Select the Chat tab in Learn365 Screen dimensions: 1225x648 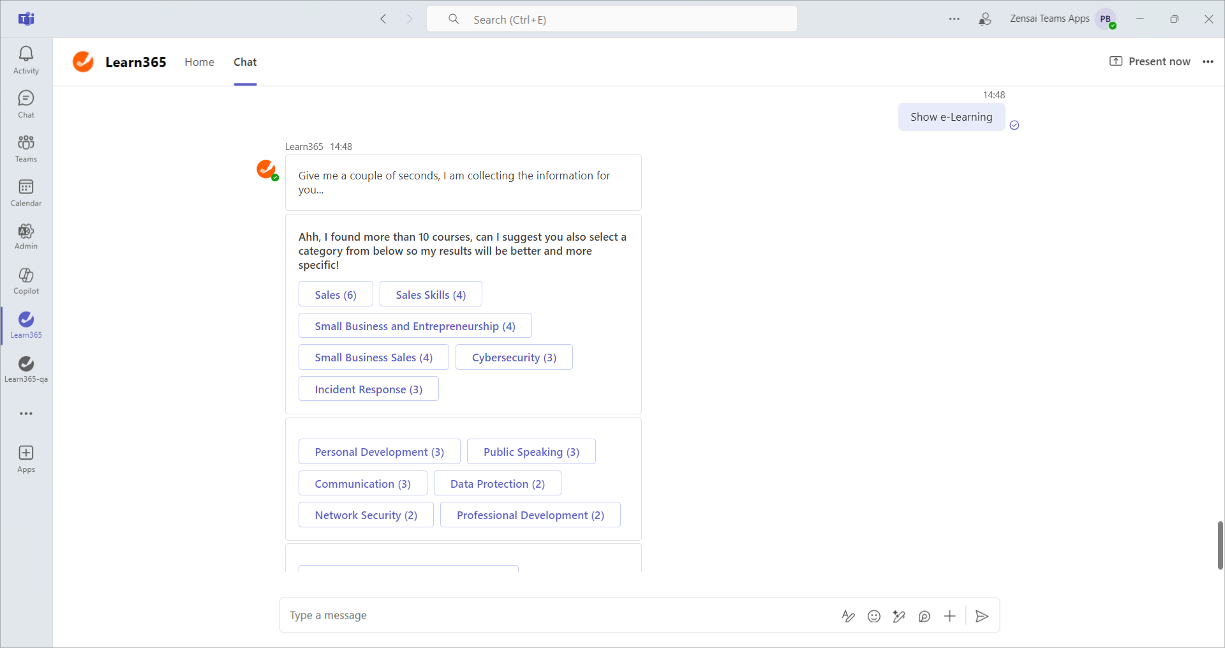point(245,62)
